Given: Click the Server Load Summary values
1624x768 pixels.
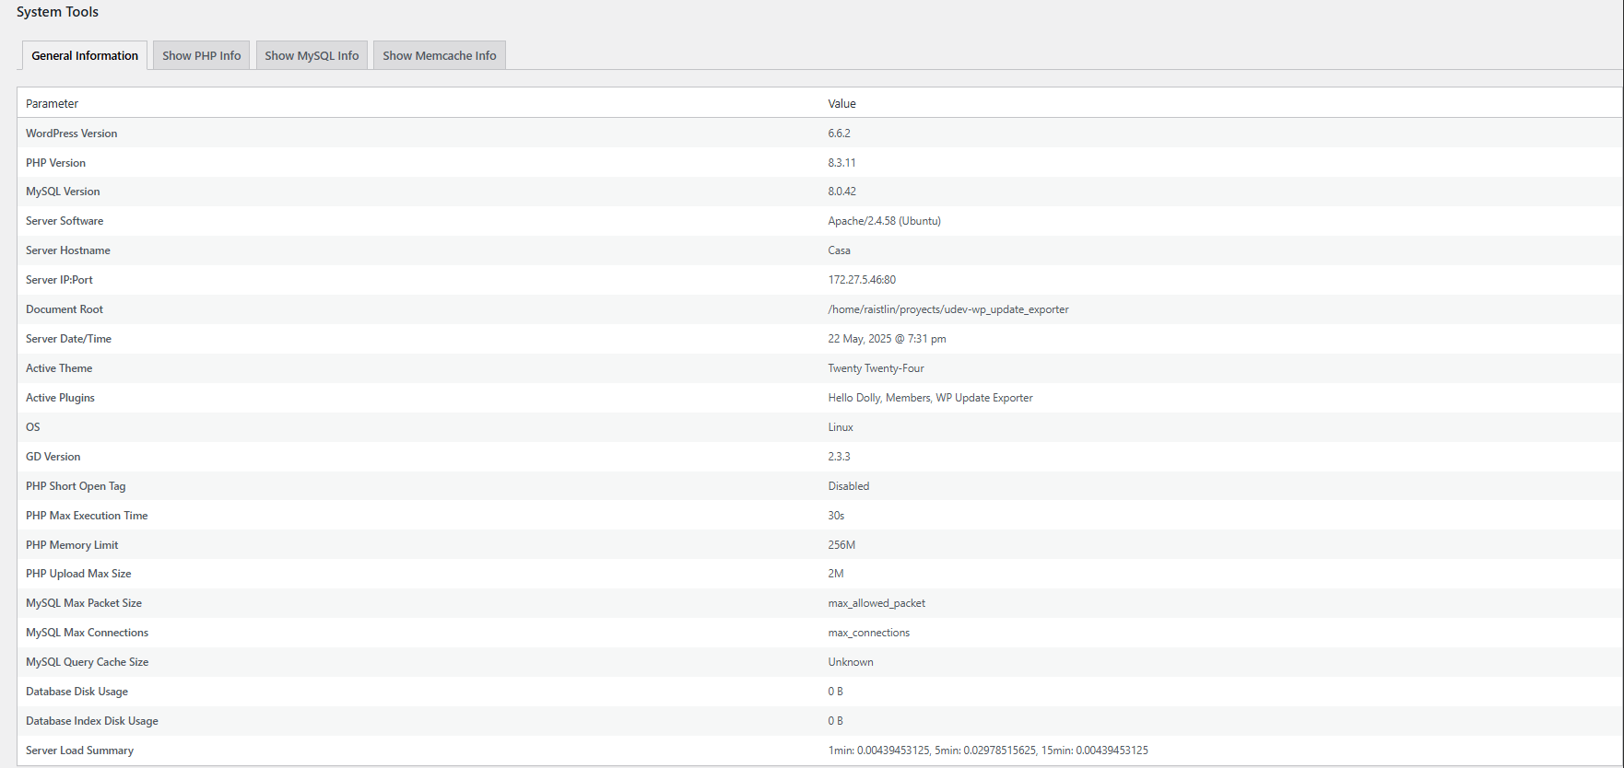Looking at the screenshot, I should 987,751.
